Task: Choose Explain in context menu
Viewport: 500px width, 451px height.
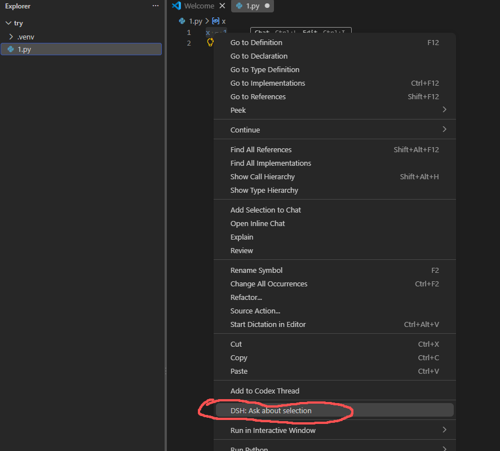Action: click(x=334, y=237)
